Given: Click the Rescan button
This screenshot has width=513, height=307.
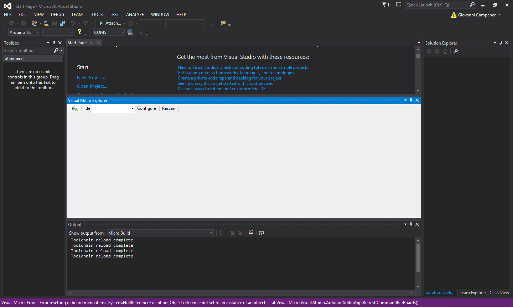Looking at the screenshot, I should pyautogui.click(x=169, y=108).
